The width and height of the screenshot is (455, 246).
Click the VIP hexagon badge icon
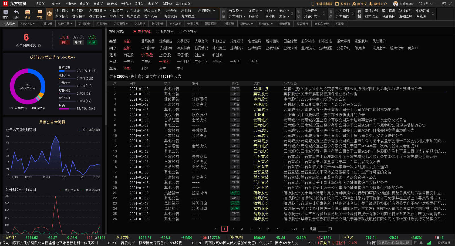[49, 14]
